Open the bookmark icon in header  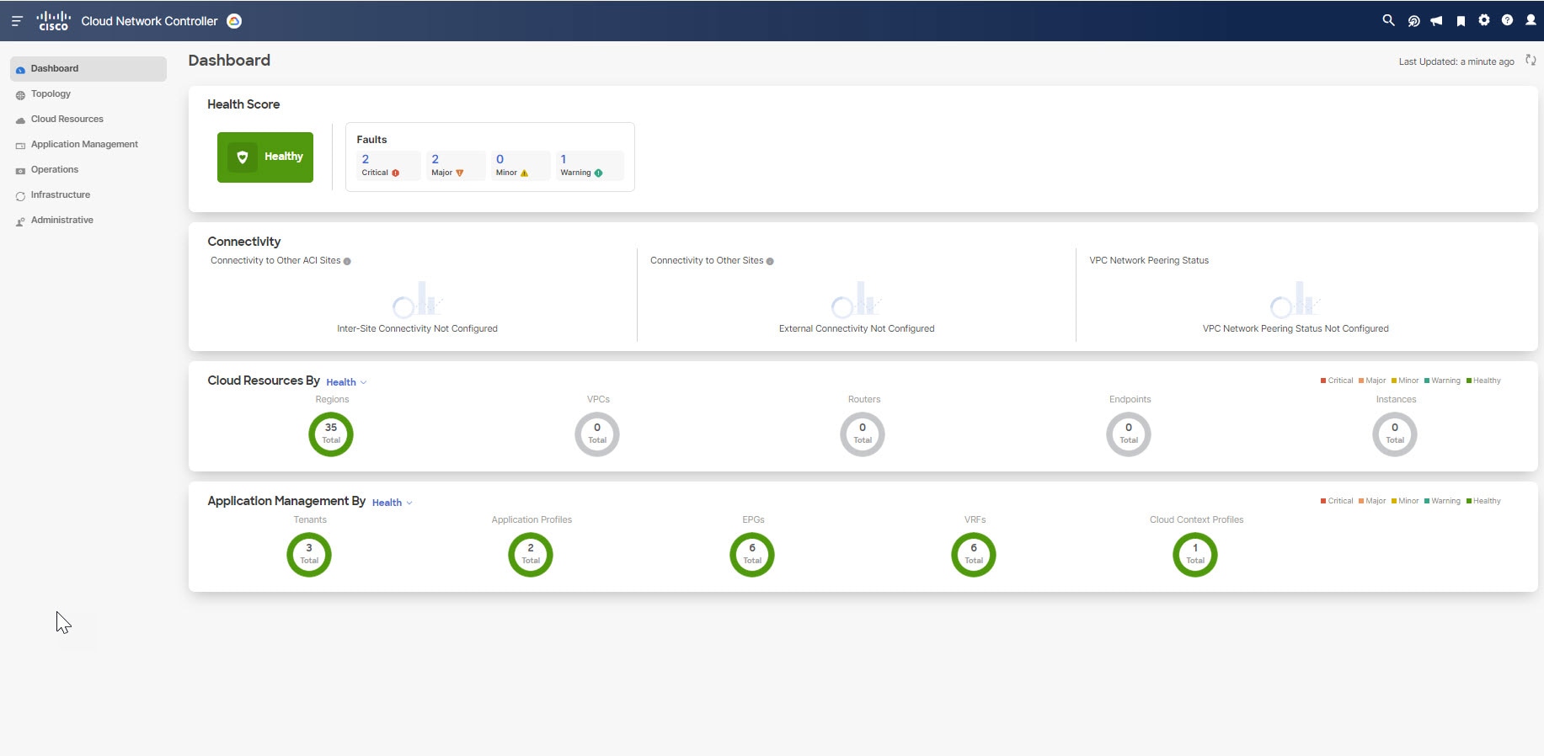1461,21
